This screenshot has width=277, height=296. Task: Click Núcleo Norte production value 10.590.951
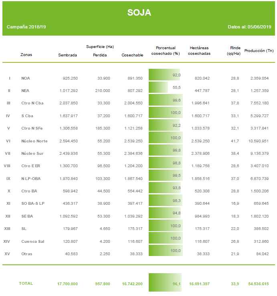pos(259,141)
